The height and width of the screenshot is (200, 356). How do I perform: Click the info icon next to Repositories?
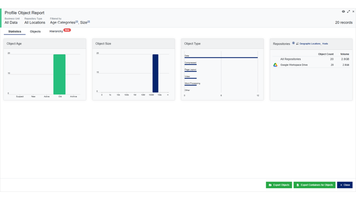pos(293,43)
